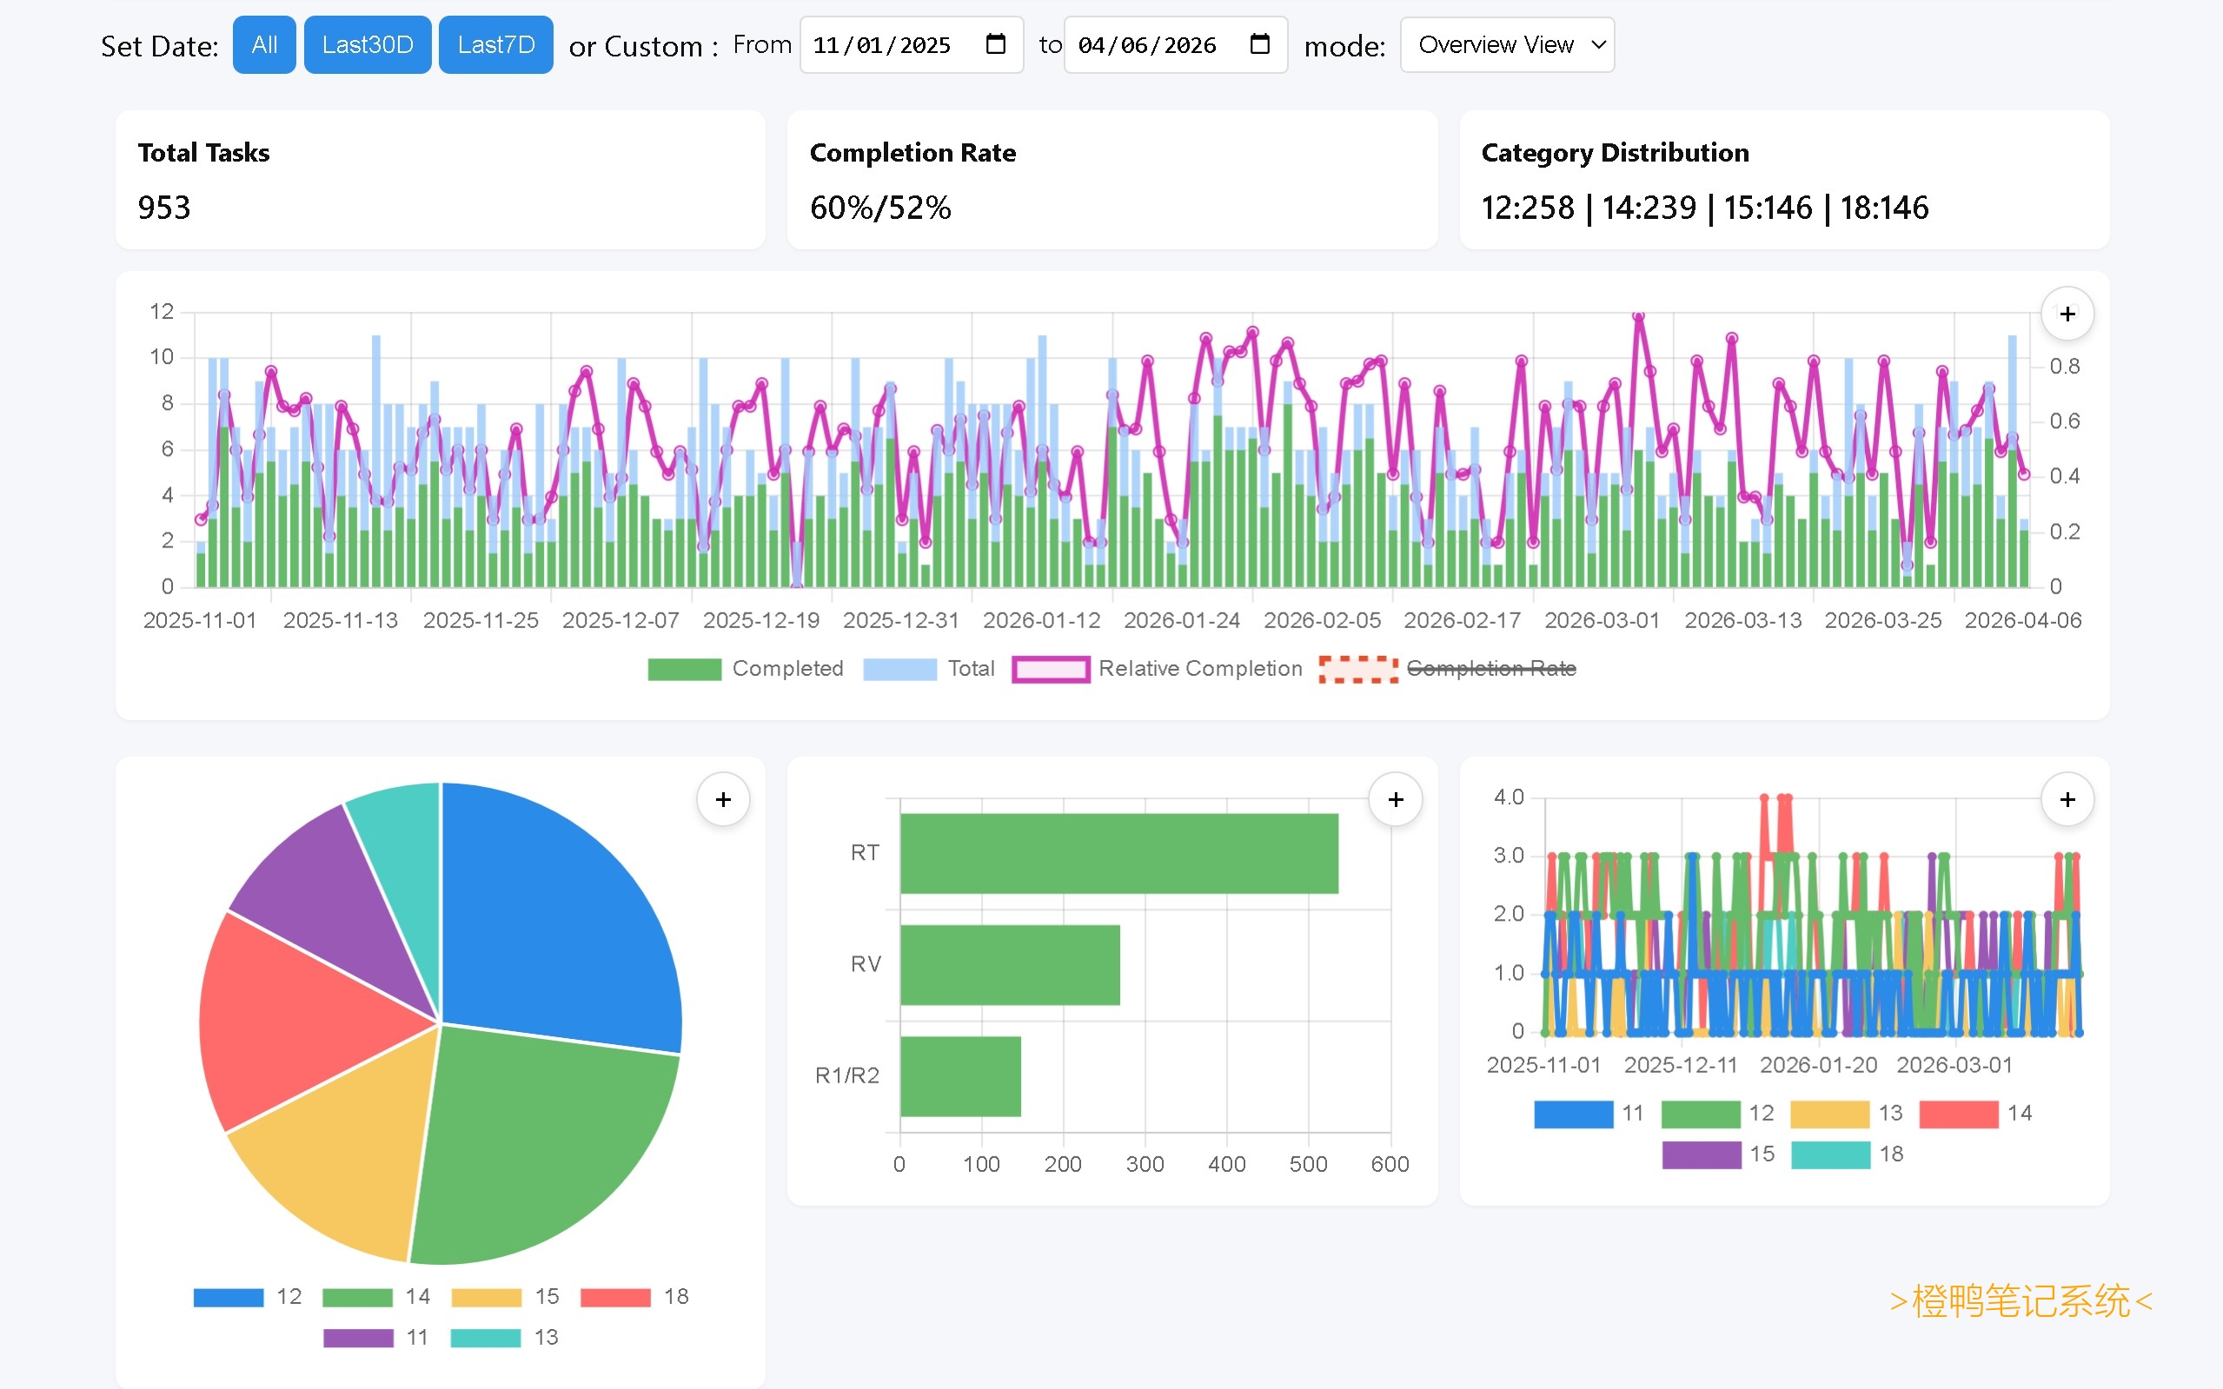Select the Last7D date range button
This screenshot has height=1389, width=2223.
(x=495, y=45)
